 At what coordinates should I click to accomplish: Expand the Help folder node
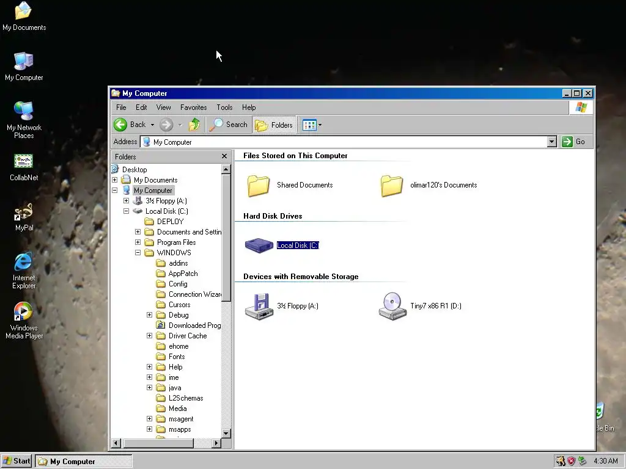[149, 367]
